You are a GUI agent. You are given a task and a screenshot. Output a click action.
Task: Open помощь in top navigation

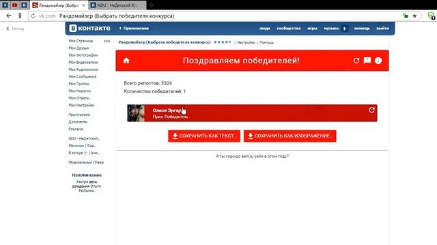362,29
